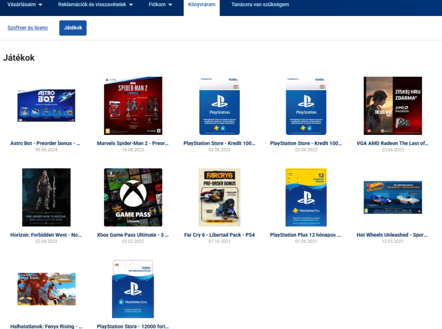The height and width of the screenshot is (329, 442).
Task: Open Xbox Game Pass Ultimate card image
Action: [x=133, y=197]
